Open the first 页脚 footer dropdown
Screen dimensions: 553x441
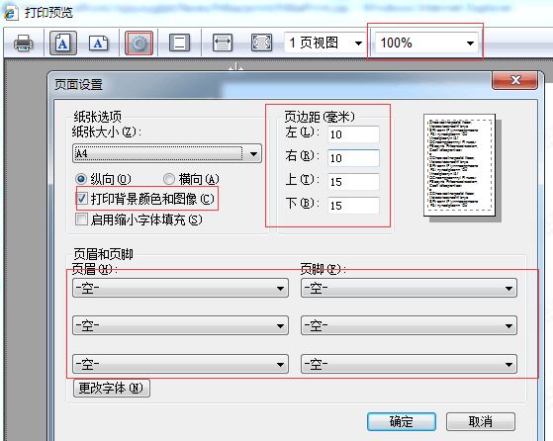pos(409,288)
